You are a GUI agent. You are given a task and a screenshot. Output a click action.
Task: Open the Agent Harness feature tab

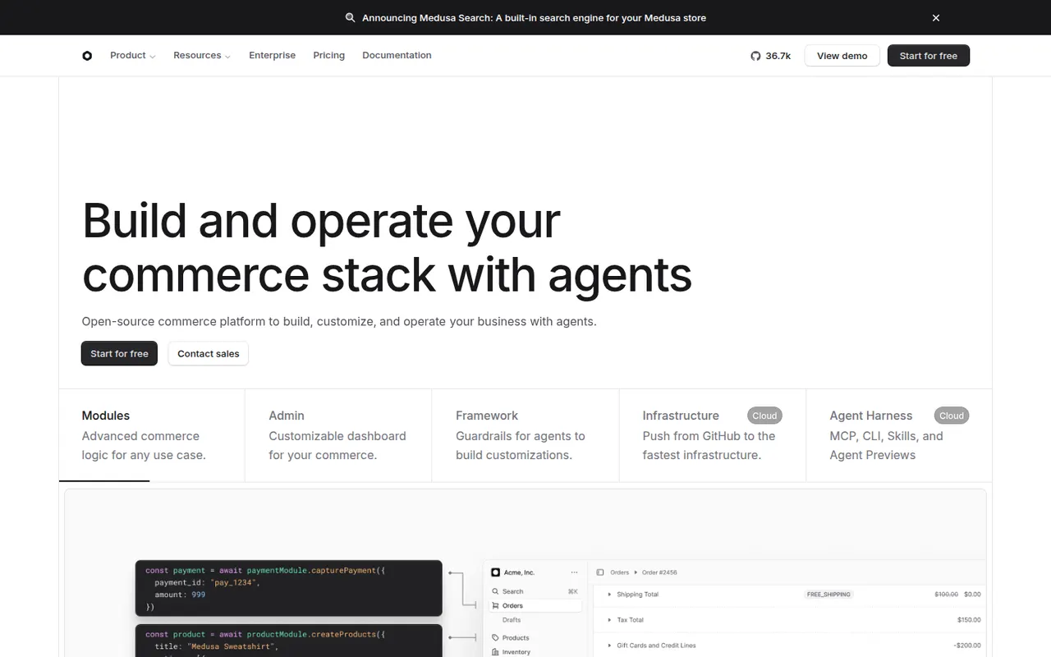[899, 435]
